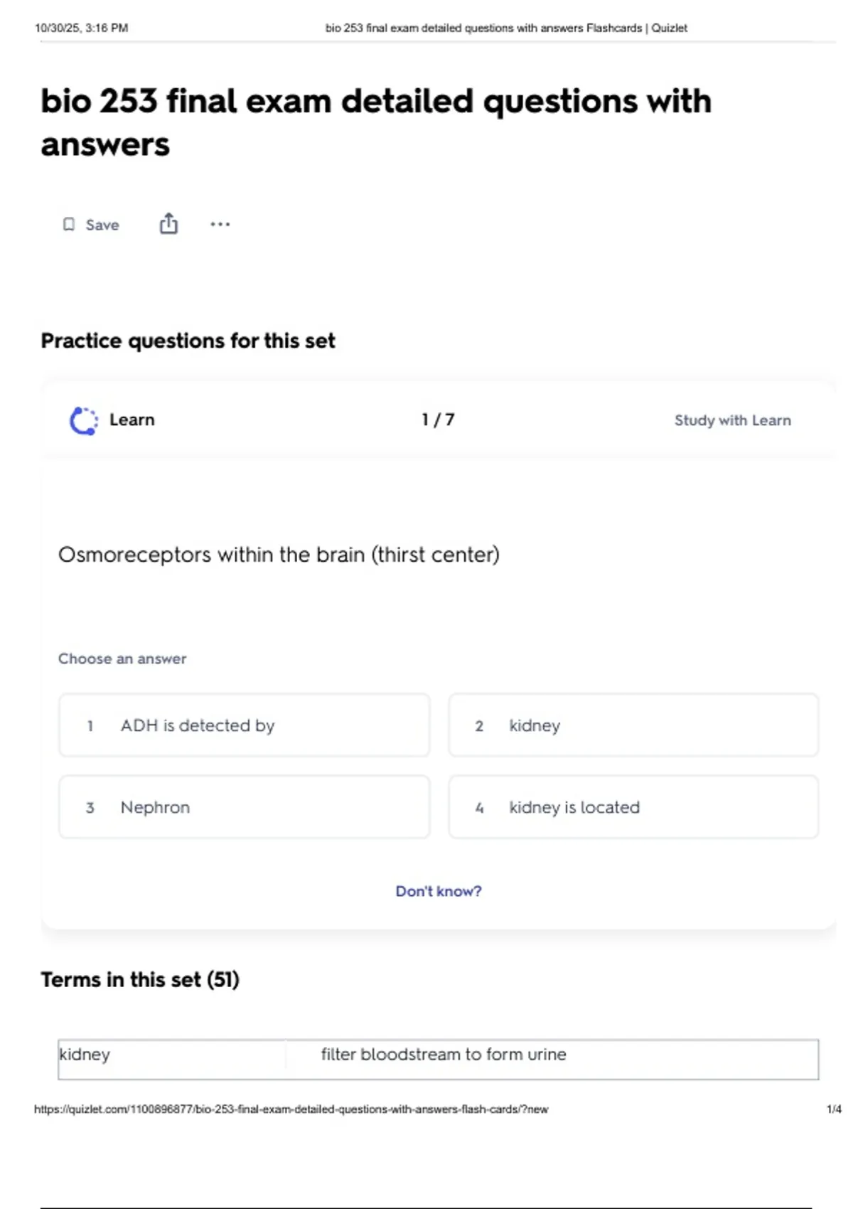Click the definition filter bloodstream to form urine
The image size is (853, 1209).
click(444, 1054)
